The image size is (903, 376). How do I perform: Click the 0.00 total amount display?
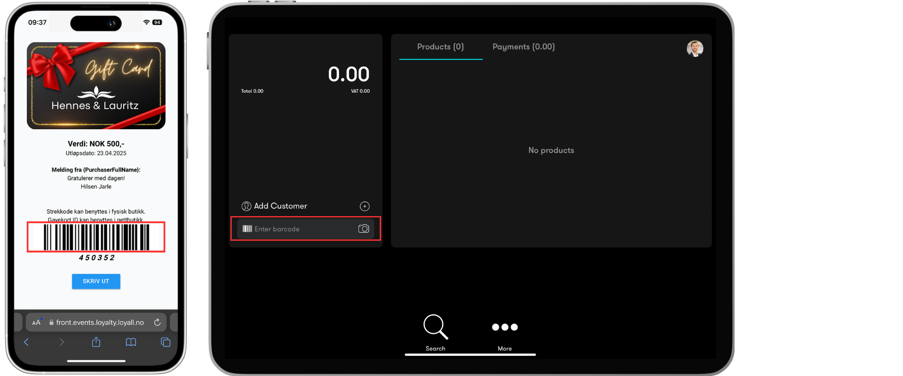pos(349,74)
